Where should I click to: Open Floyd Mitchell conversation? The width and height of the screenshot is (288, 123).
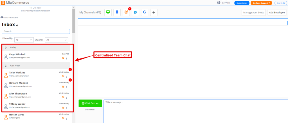pos(36,56)
